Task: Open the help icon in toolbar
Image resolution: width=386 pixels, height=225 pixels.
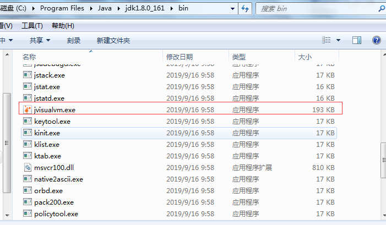Action: tap(377, 40)
